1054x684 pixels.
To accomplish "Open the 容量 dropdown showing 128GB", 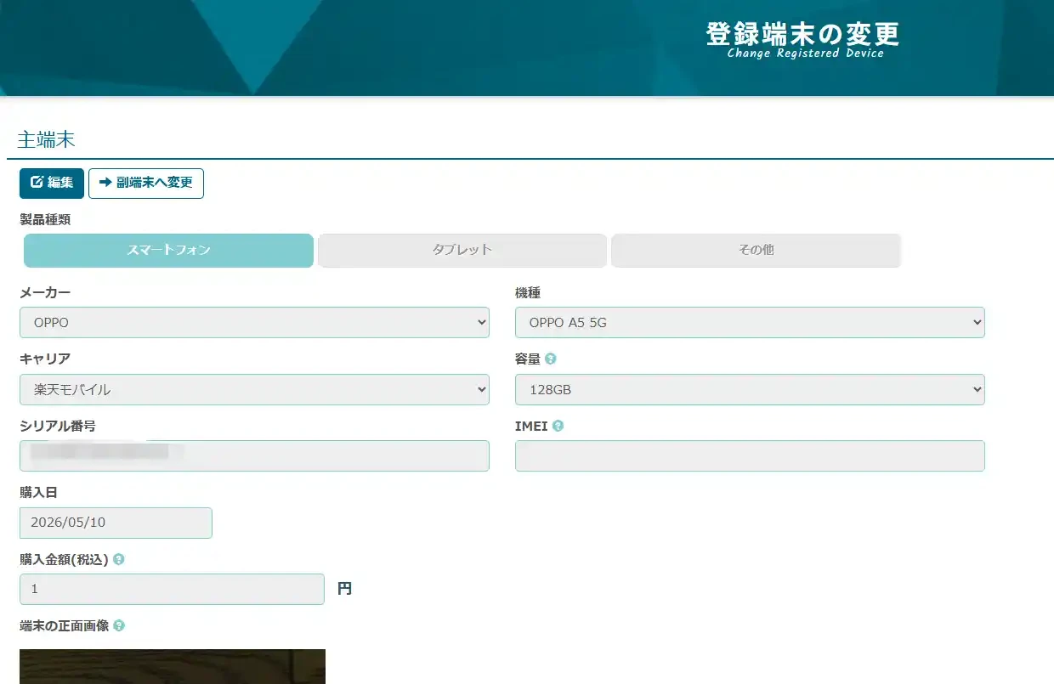I will (x=750, y=390).
